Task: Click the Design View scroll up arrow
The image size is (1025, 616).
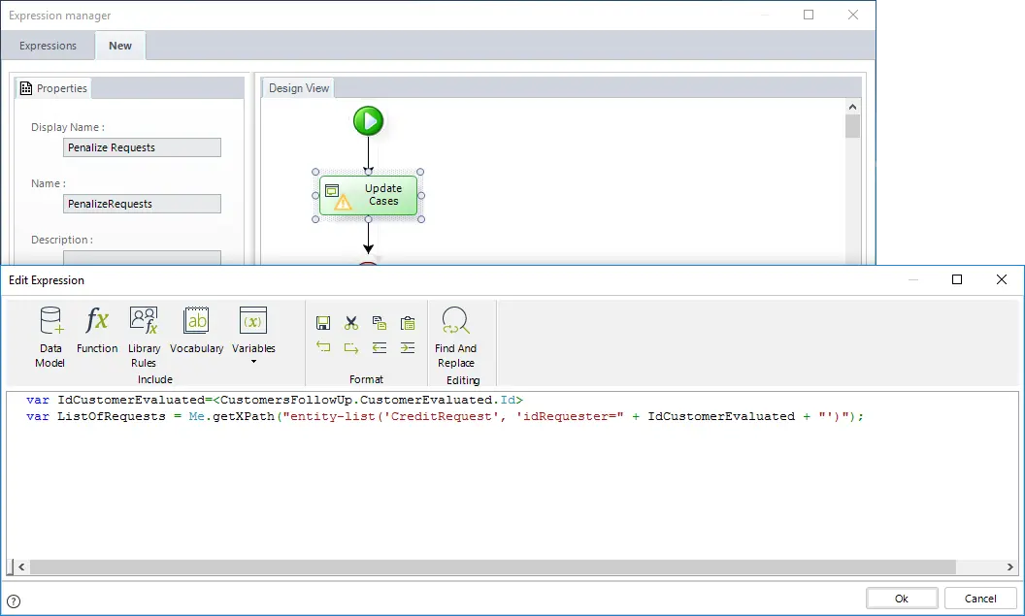Action: [x=852, y=107]
